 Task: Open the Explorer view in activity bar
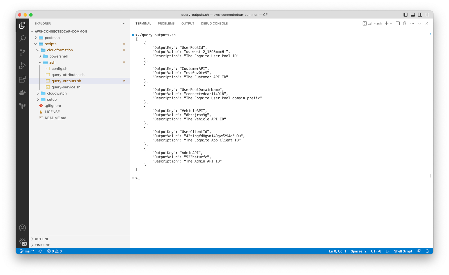coord(22,25)
